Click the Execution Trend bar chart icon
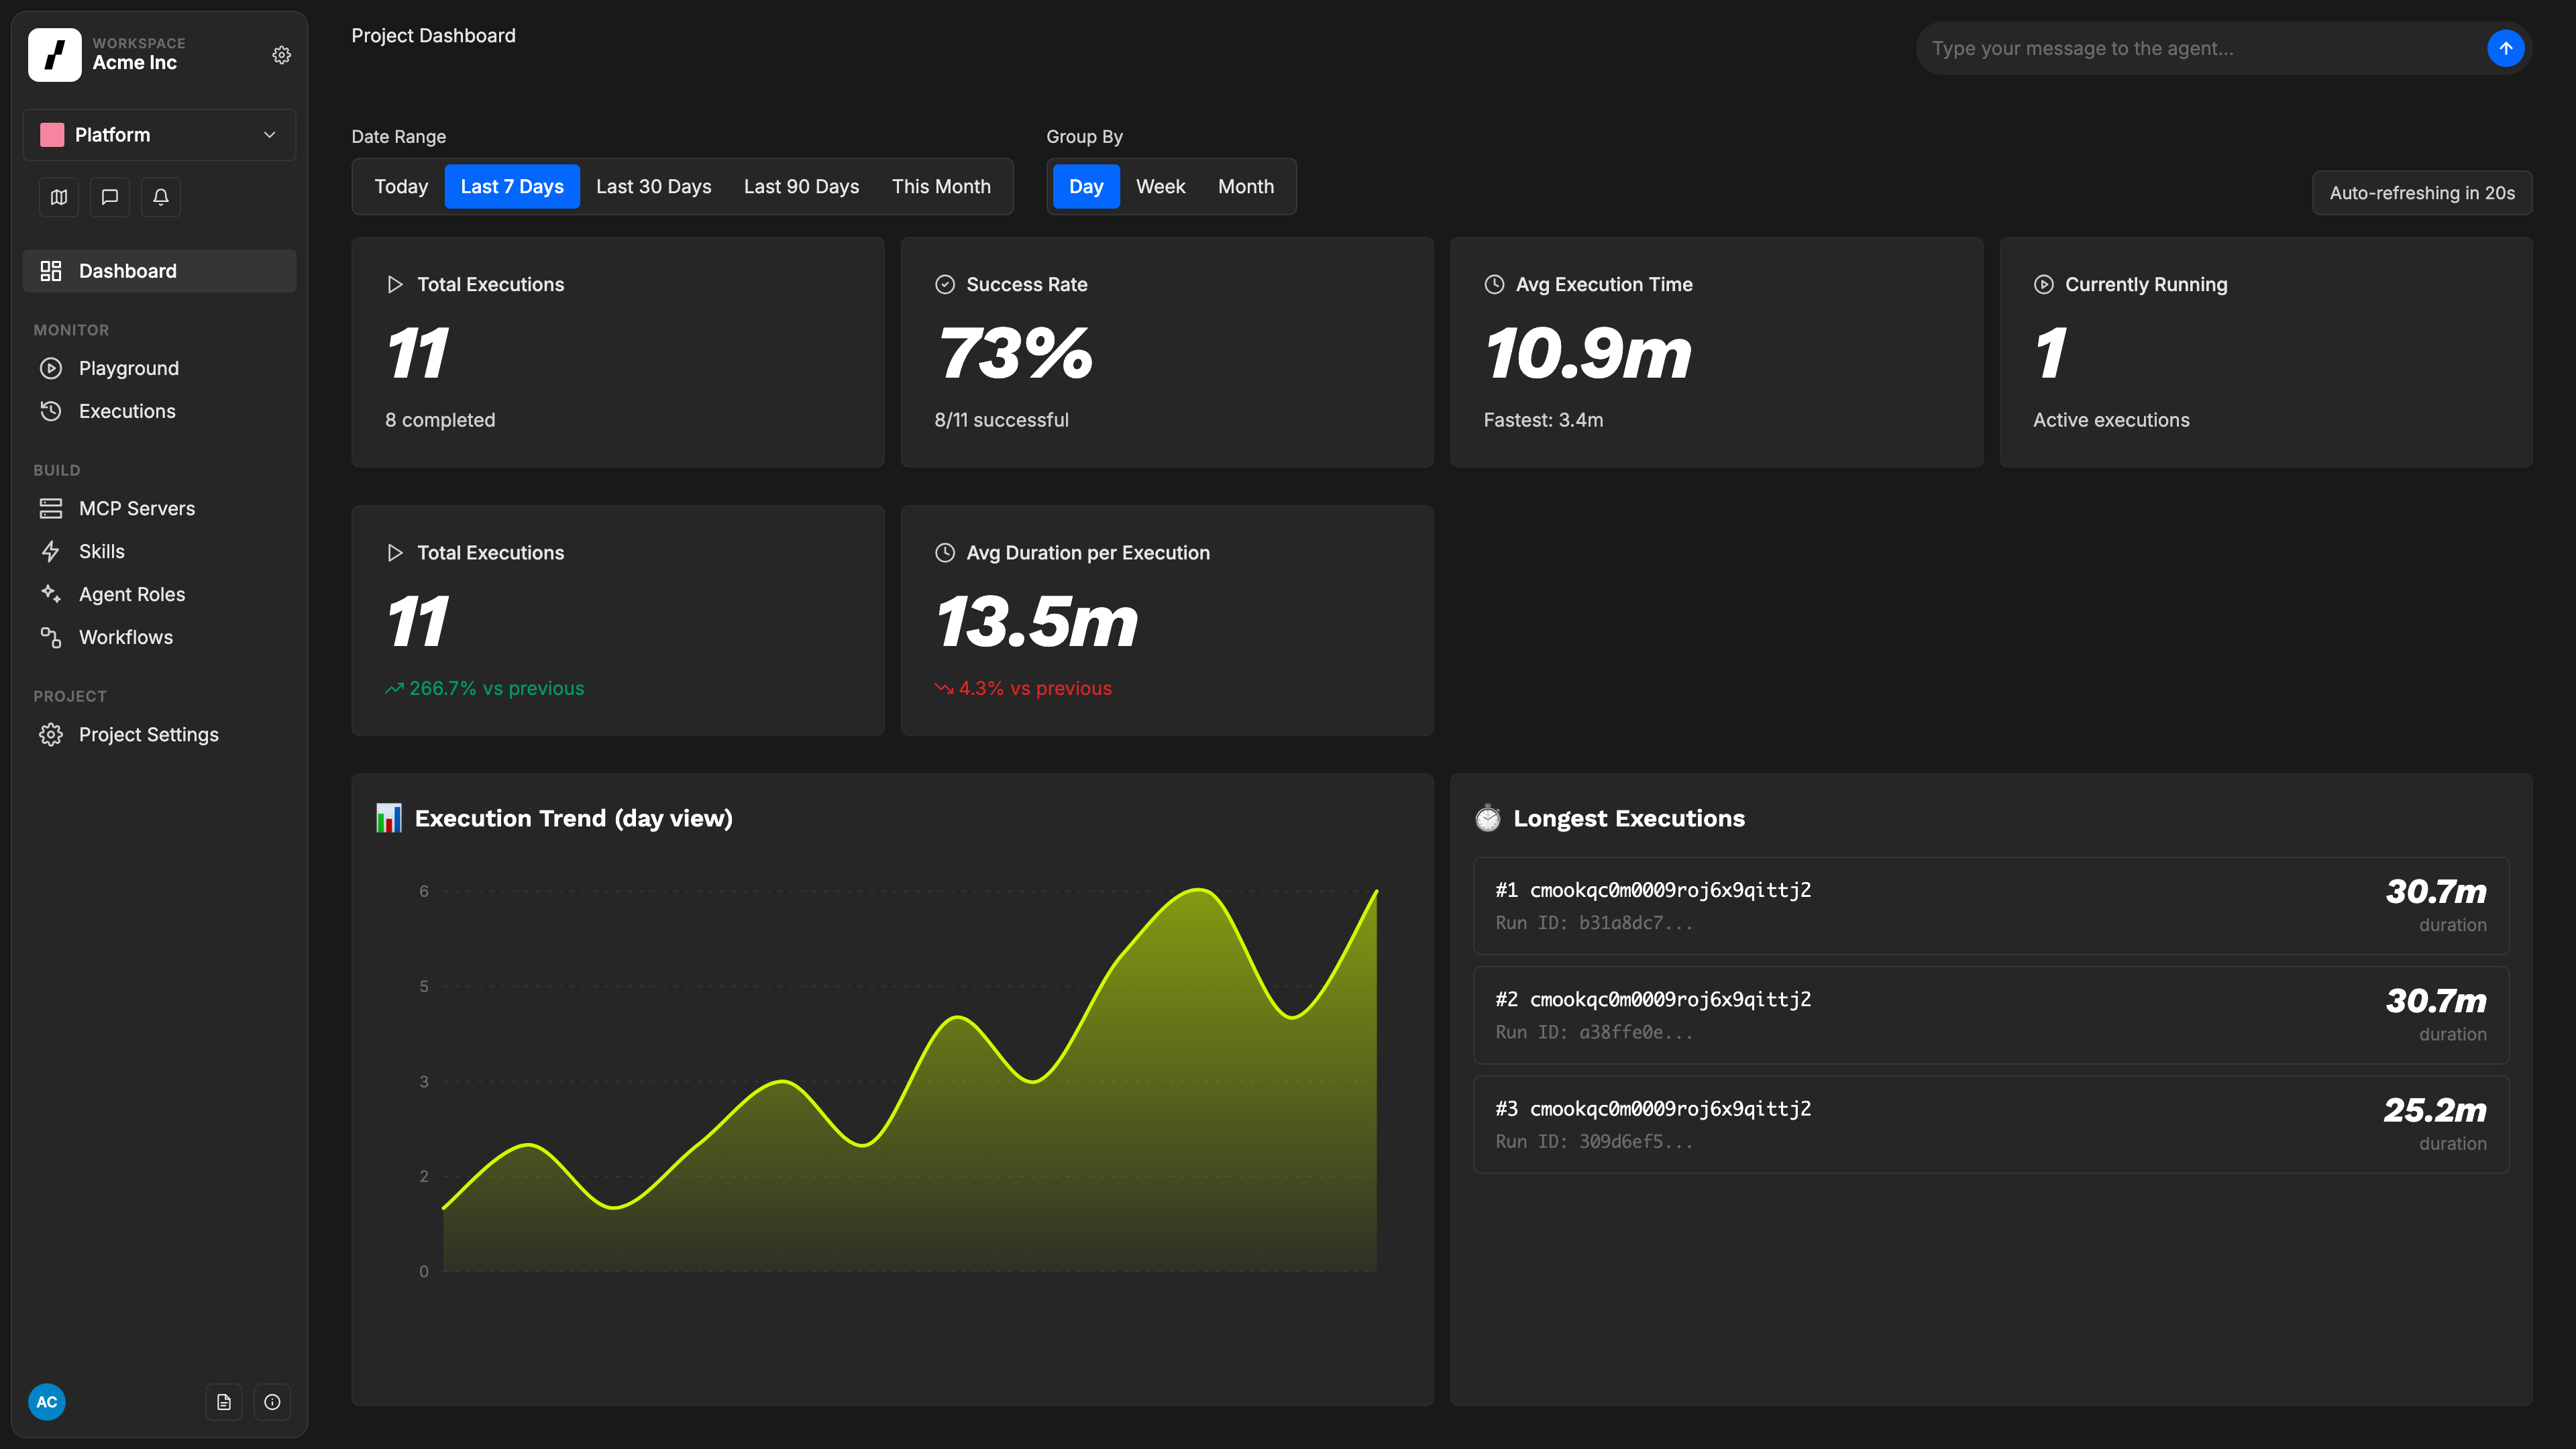This screenshot has width=2576, height=1449. pos(388,818)
